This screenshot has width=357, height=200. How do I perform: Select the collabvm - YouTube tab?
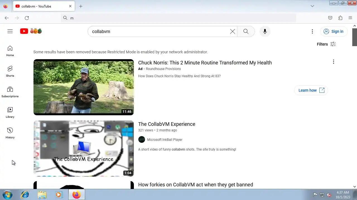[x=44, y=6]
